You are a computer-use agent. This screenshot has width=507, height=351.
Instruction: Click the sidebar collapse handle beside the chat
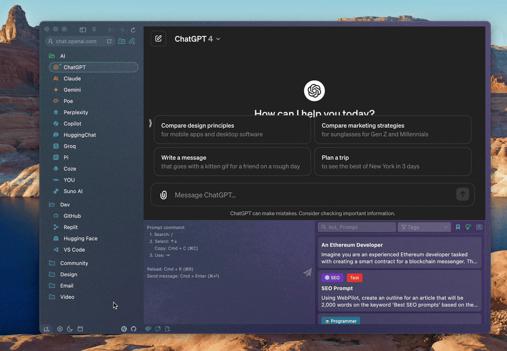pyautogui.click(x=150, y=123)
